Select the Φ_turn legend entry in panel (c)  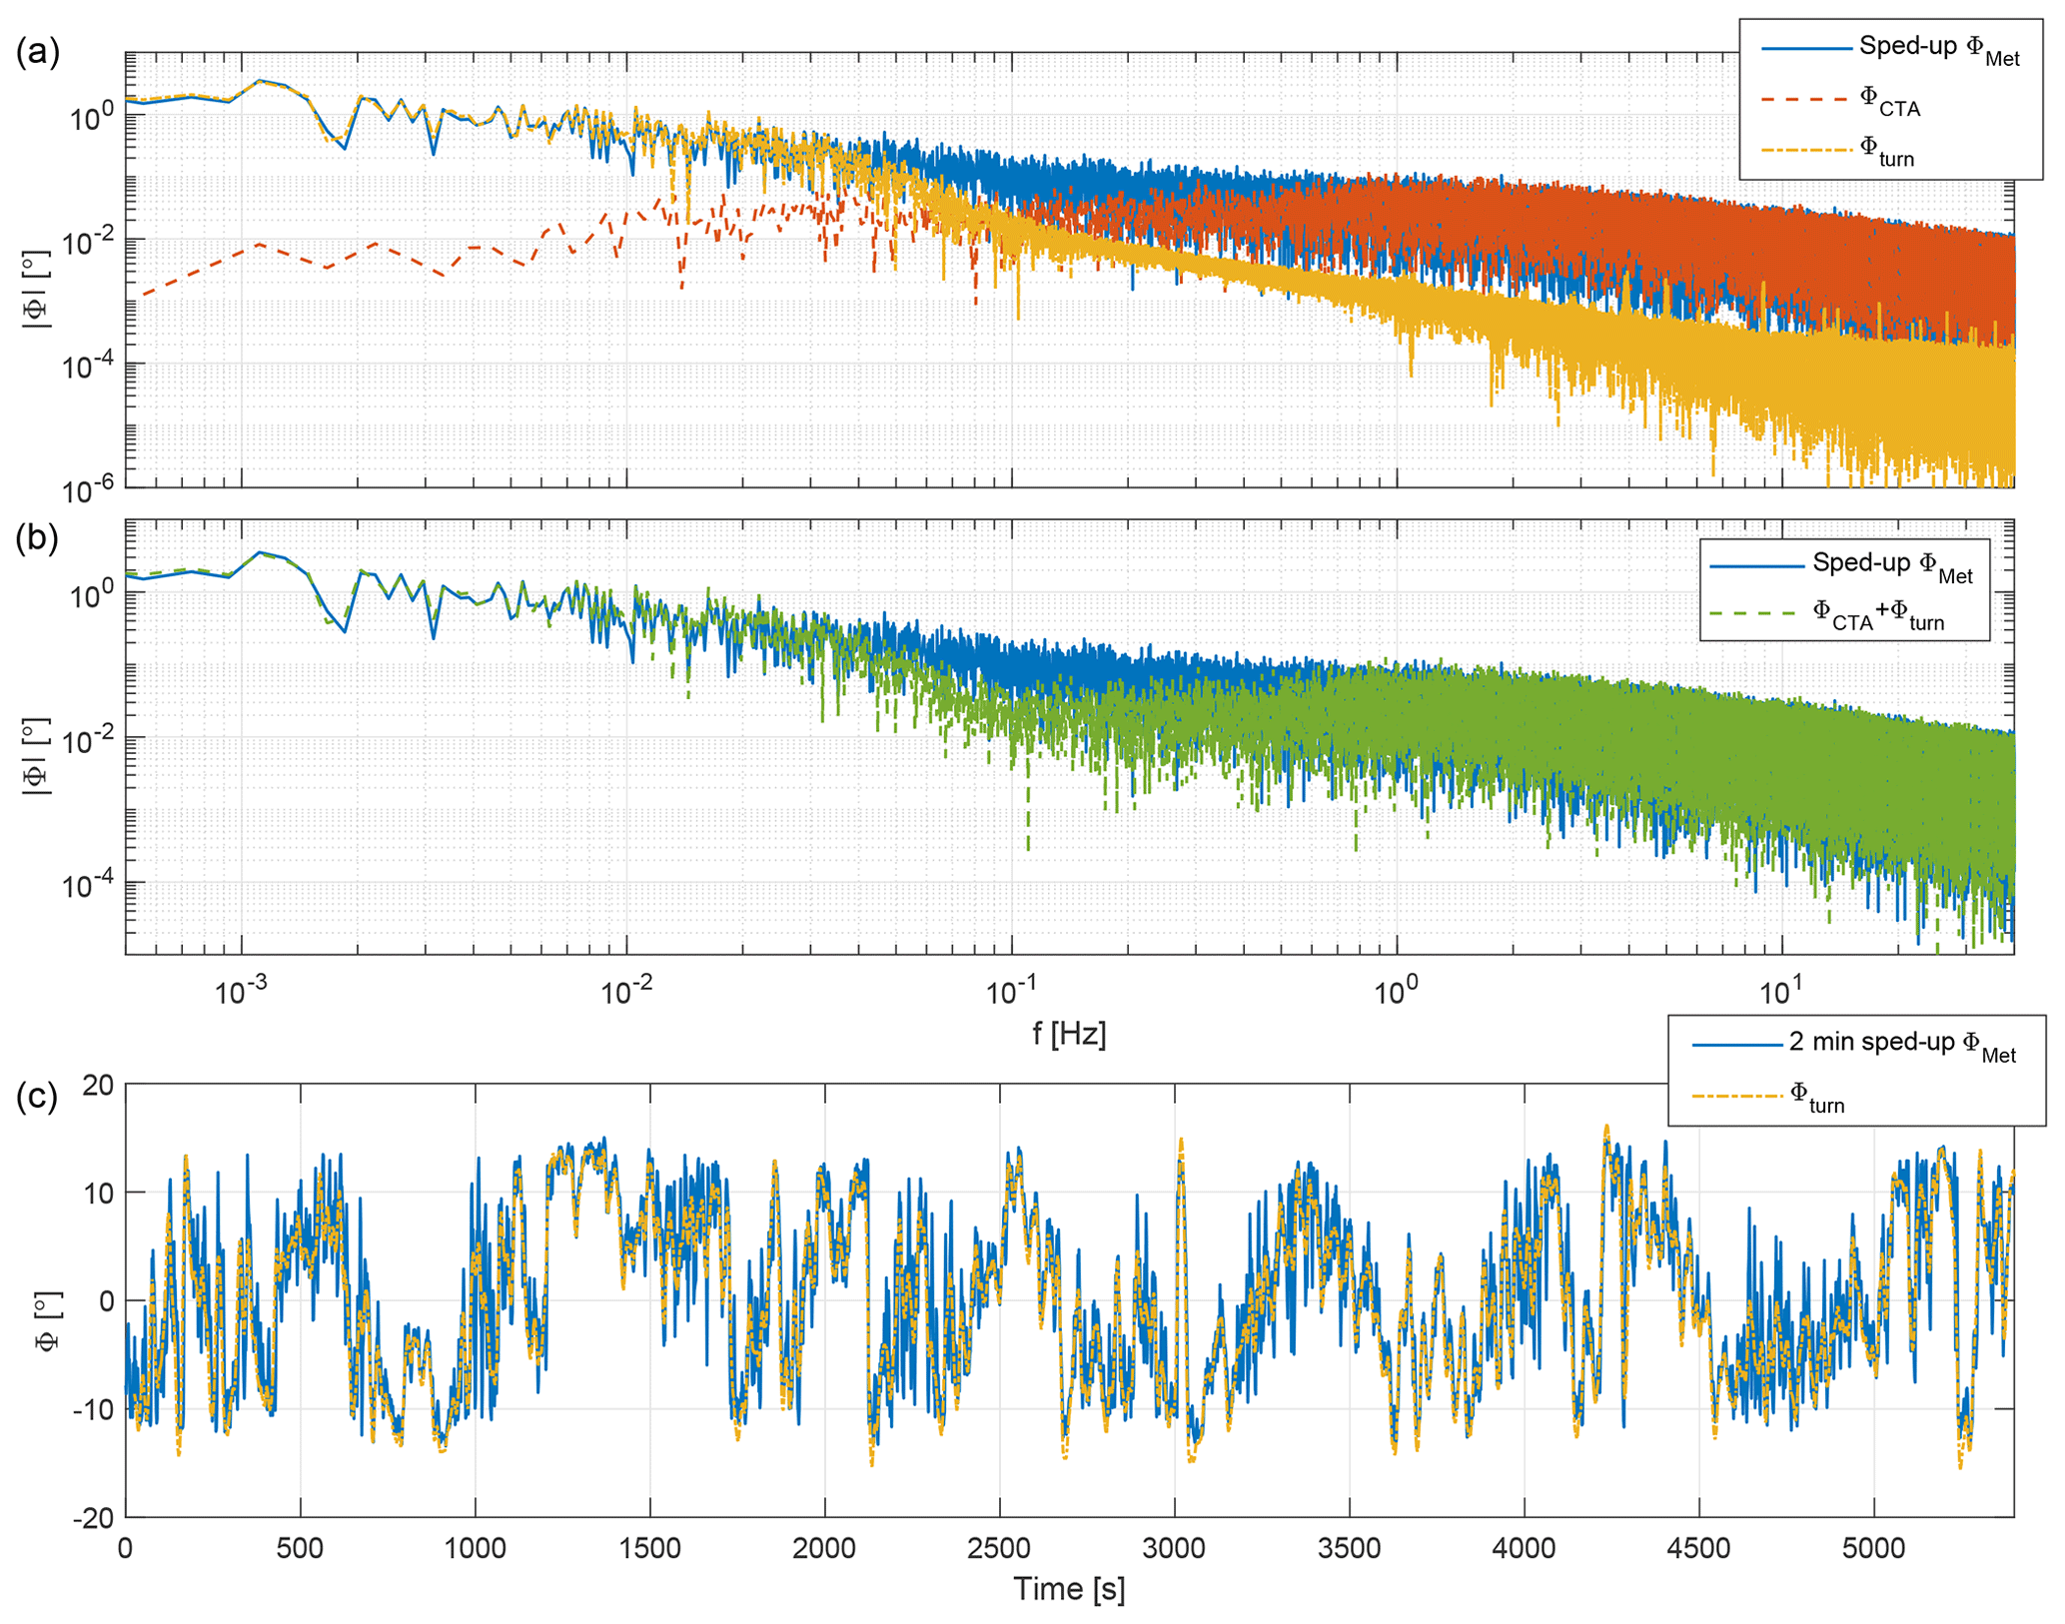1816,1096
